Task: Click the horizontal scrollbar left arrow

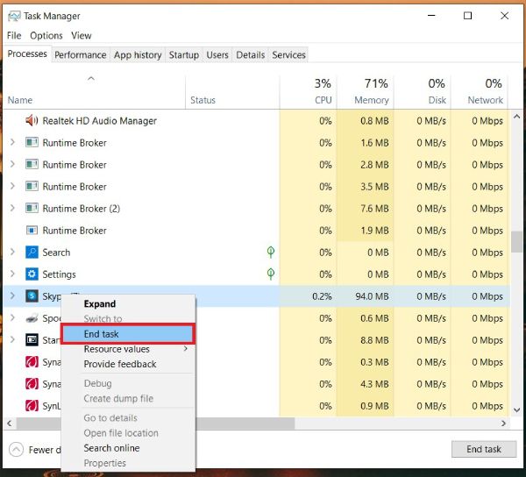Action: click(x=10, y=424)
